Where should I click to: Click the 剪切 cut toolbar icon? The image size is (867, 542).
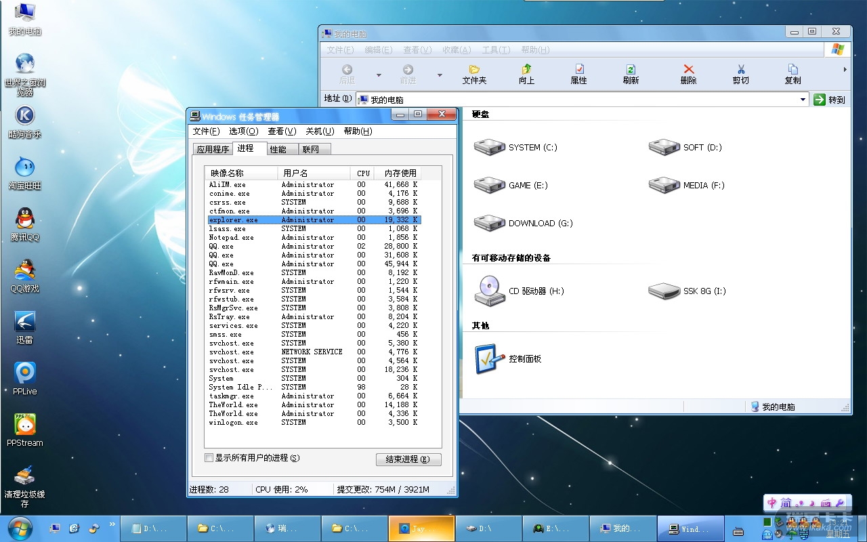pyautogui.click(x=740, y=73)
